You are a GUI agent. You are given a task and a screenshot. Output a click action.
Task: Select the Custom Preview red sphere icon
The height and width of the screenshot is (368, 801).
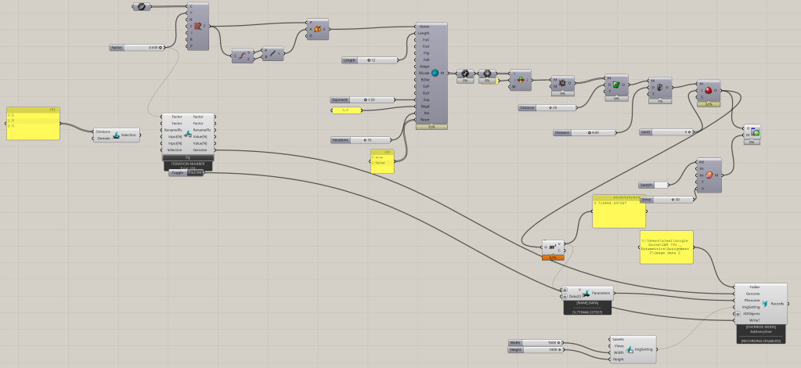[708, 91]
